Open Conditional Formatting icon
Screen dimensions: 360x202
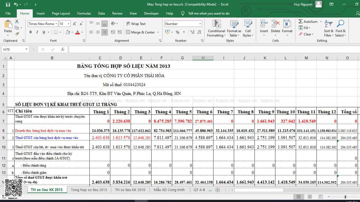tap(216, 24)
